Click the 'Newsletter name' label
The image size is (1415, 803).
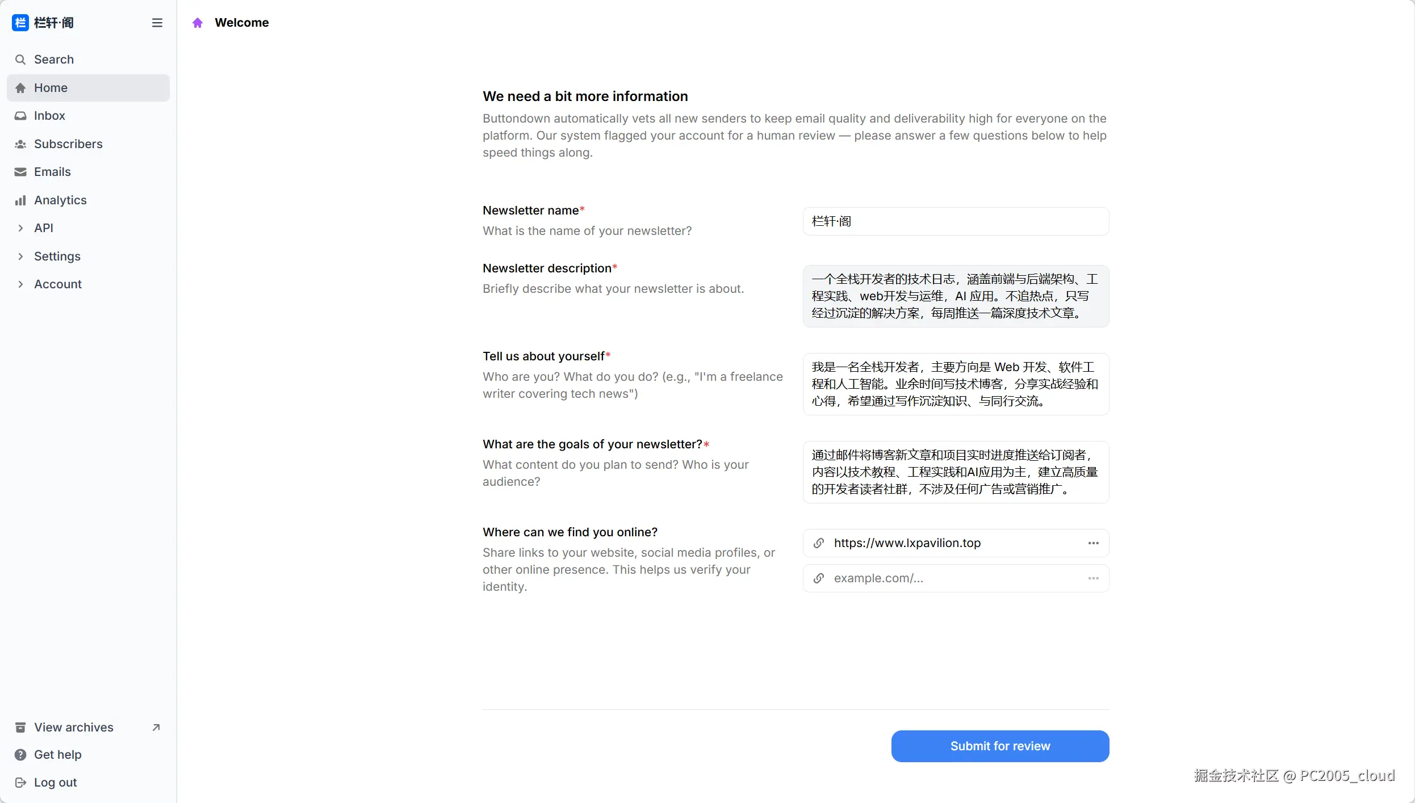click(531, 211)
